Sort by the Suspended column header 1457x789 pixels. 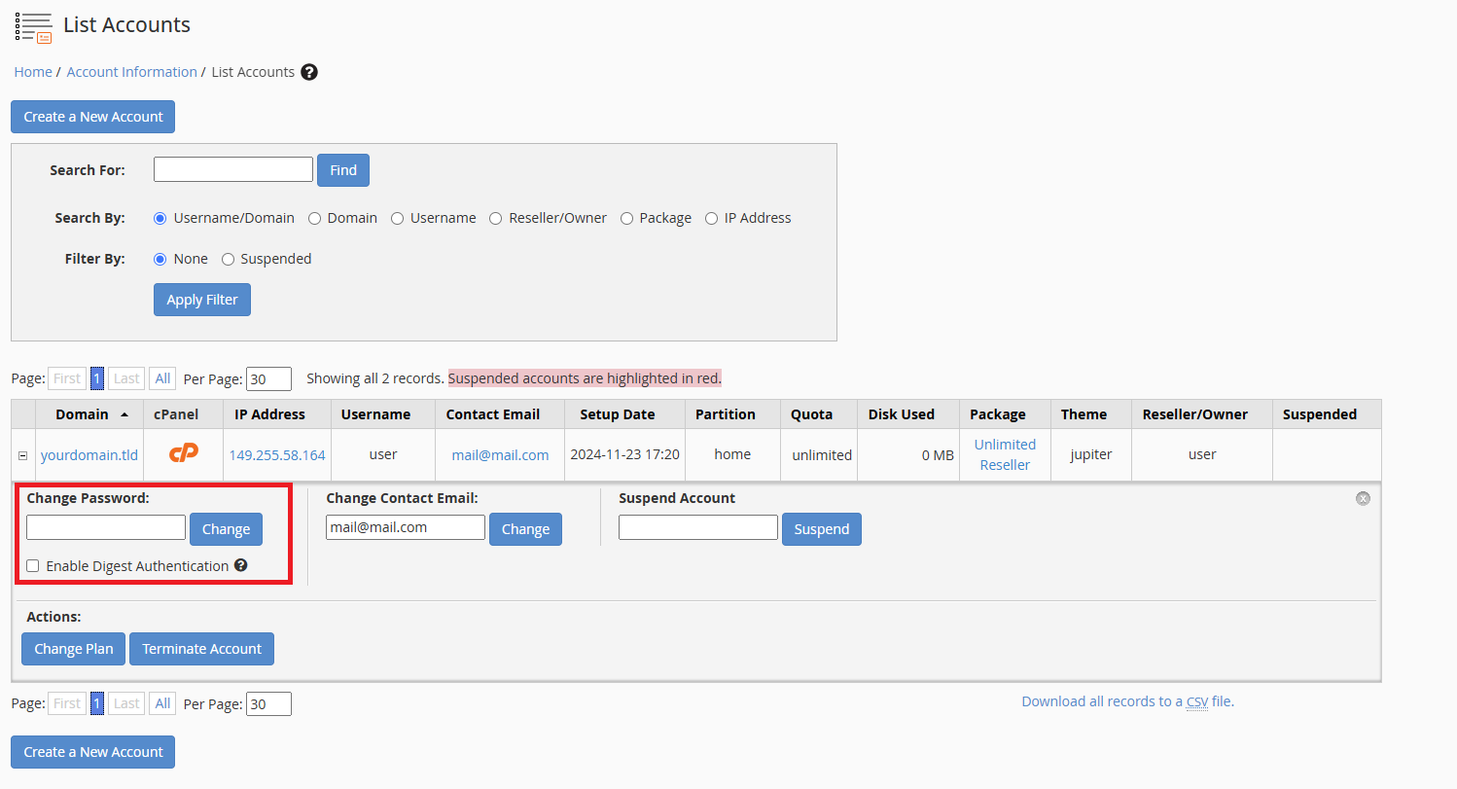click(x=1320, y=414)
